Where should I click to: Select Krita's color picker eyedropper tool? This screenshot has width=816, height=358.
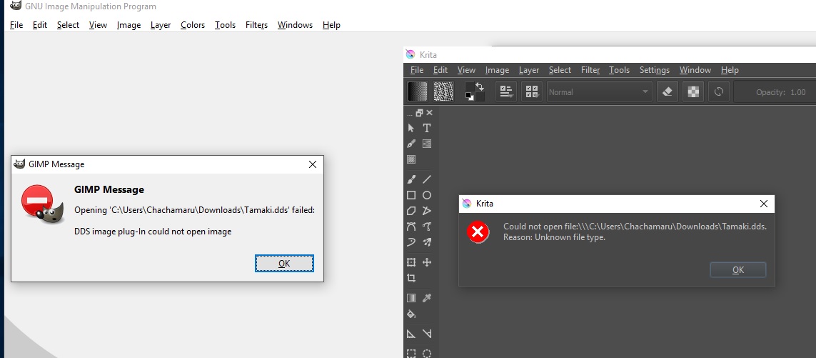coord(427,298)
